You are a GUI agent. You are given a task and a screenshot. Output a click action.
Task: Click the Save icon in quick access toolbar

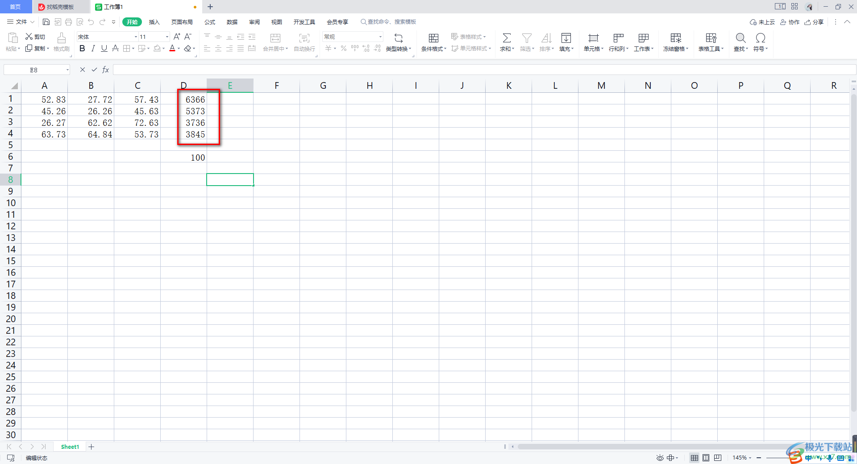(46, 22)
